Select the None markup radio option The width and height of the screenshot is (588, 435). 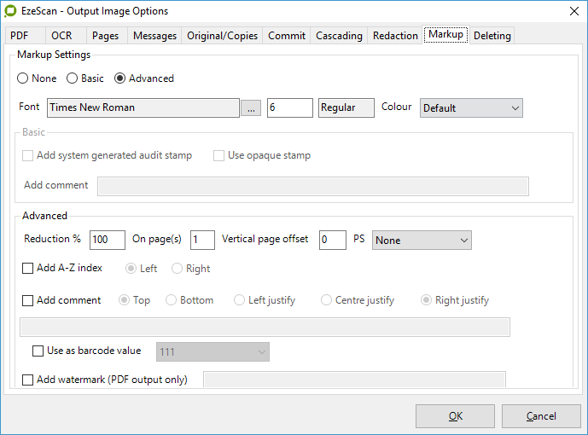coord(23,78)
